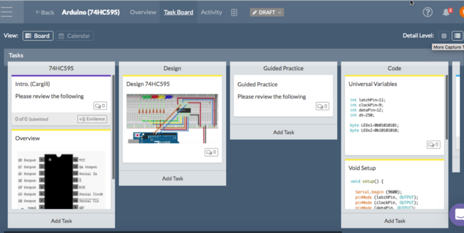Set detail level to compact square
This screenshot has width=464, height=233.
point(444,36)
